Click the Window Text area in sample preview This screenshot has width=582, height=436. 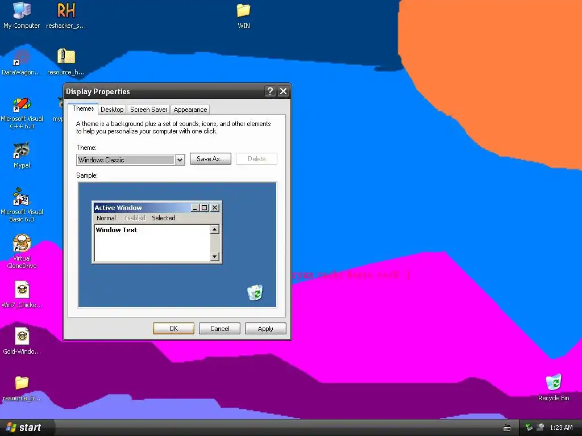point(152,243)
